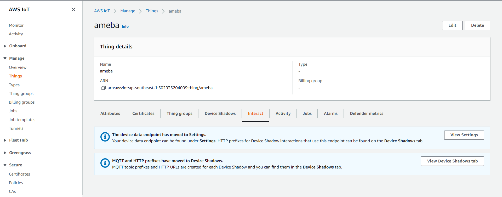Click the info icon in the endpoint notice
This screenshot has width=502, height=197.
point(105,137)
